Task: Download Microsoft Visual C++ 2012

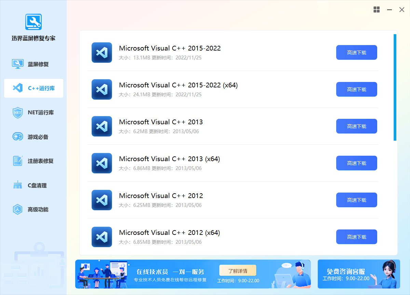Action: (x=356, y=200)
